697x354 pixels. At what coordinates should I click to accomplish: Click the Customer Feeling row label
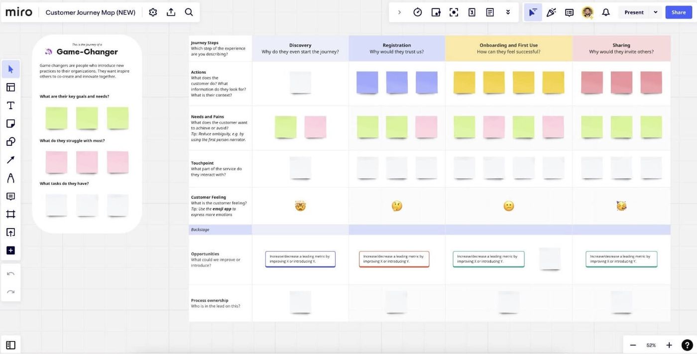pyautogui.click(x=209, y=197)
